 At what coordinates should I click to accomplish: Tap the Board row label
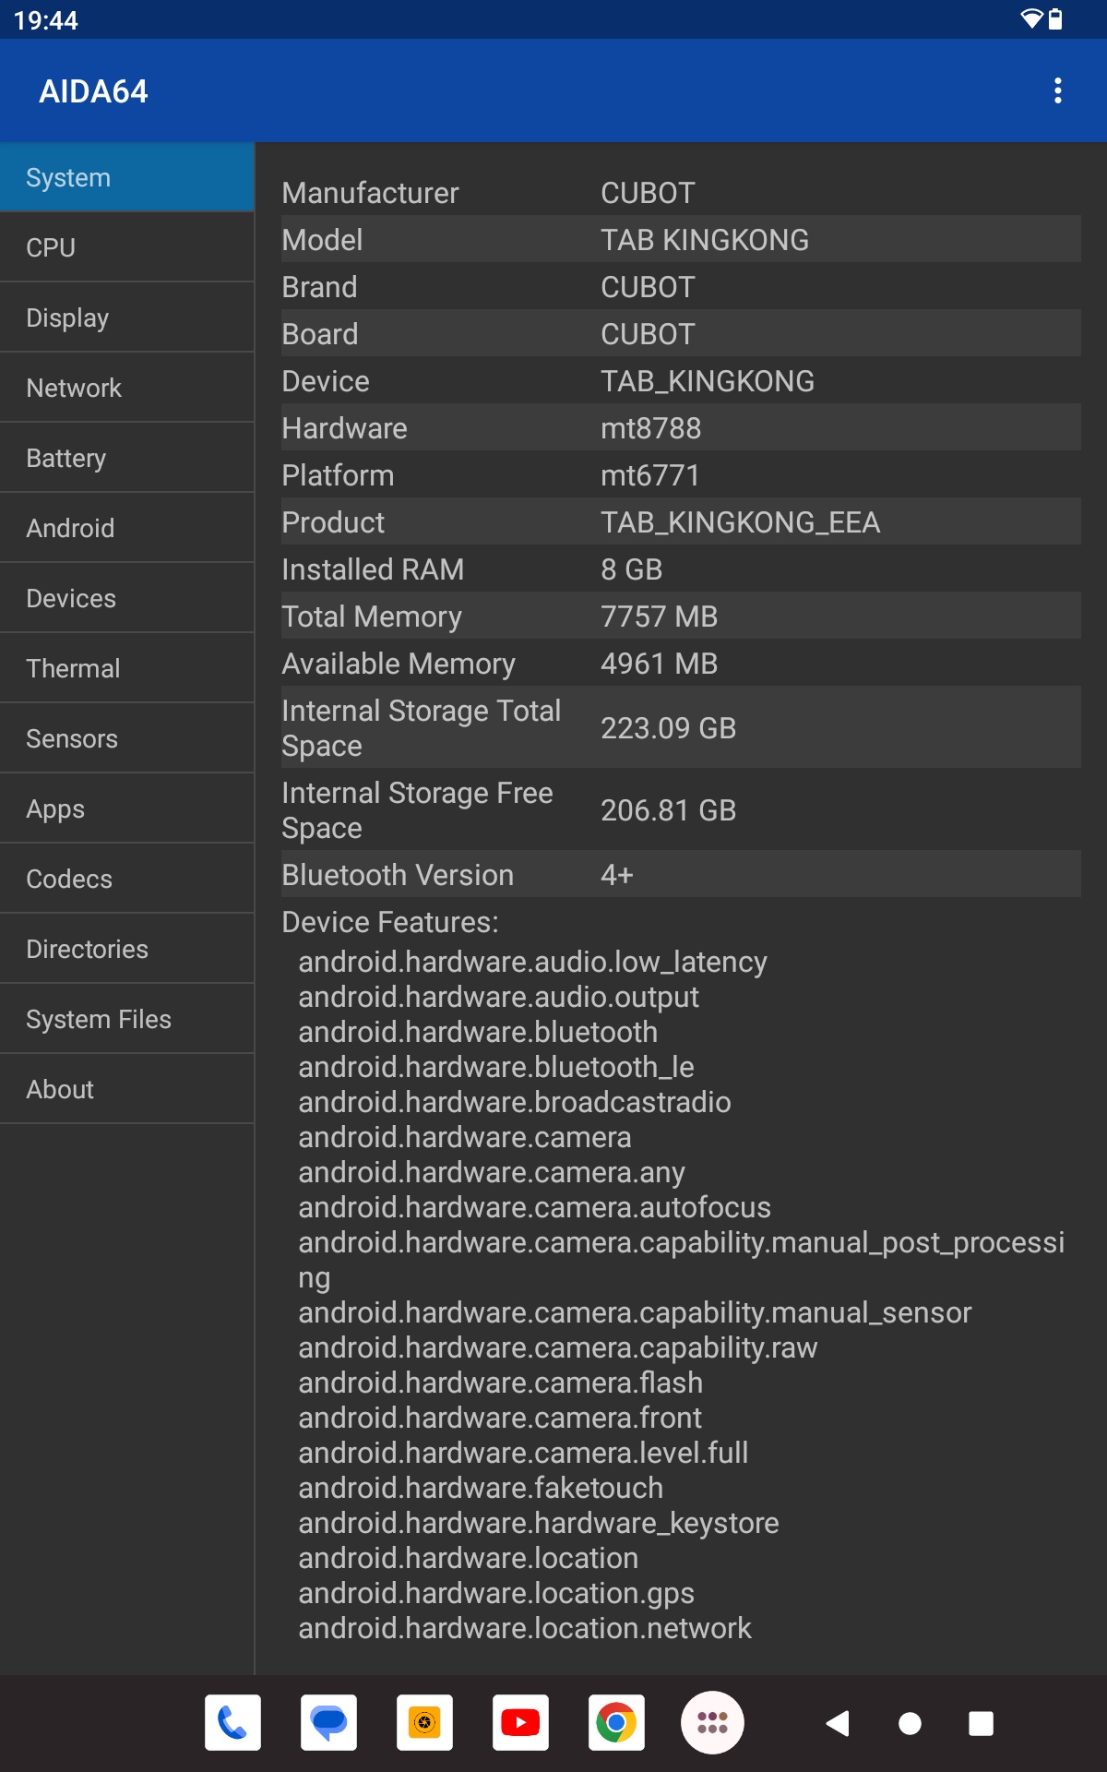319,334
